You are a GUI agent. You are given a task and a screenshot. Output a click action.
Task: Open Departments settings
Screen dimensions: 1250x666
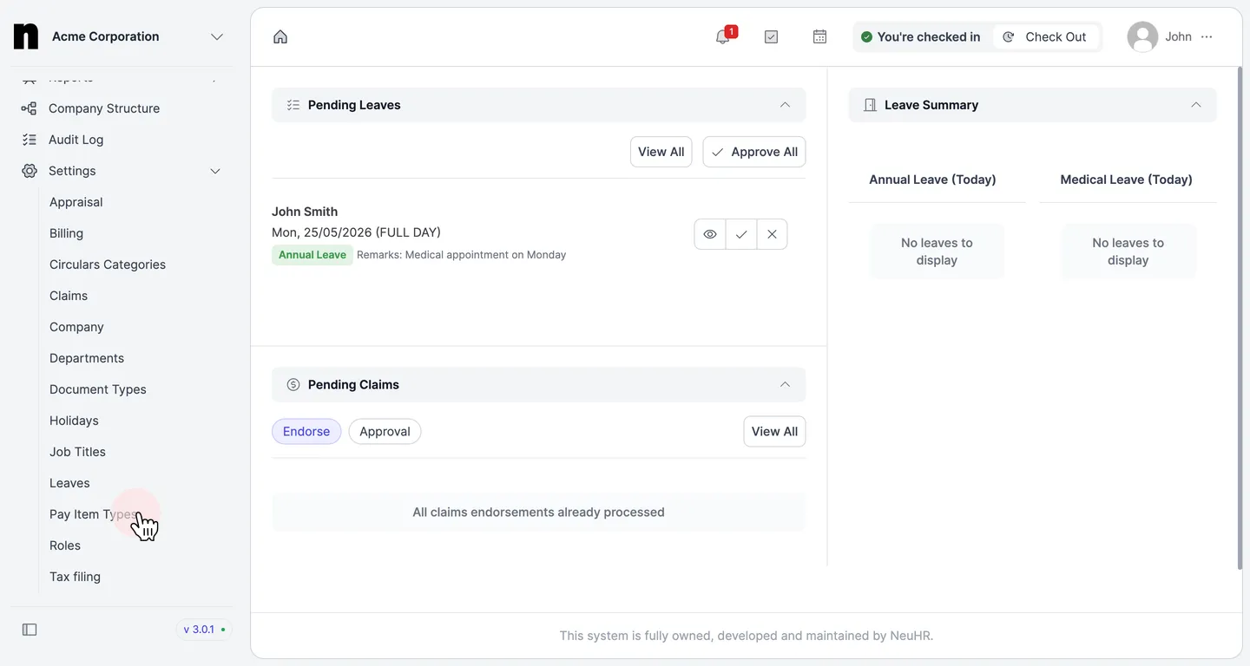[87, 358]
